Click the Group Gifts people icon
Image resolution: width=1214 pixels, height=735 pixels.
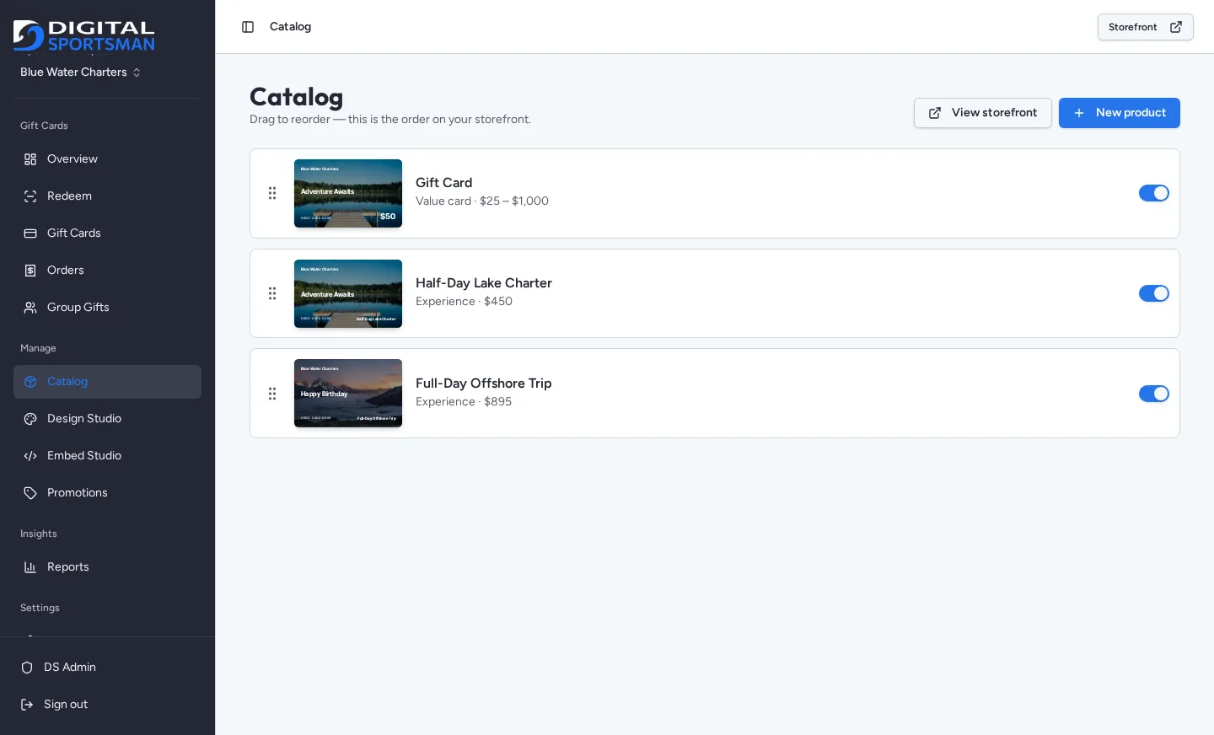(x=30, y=308)
